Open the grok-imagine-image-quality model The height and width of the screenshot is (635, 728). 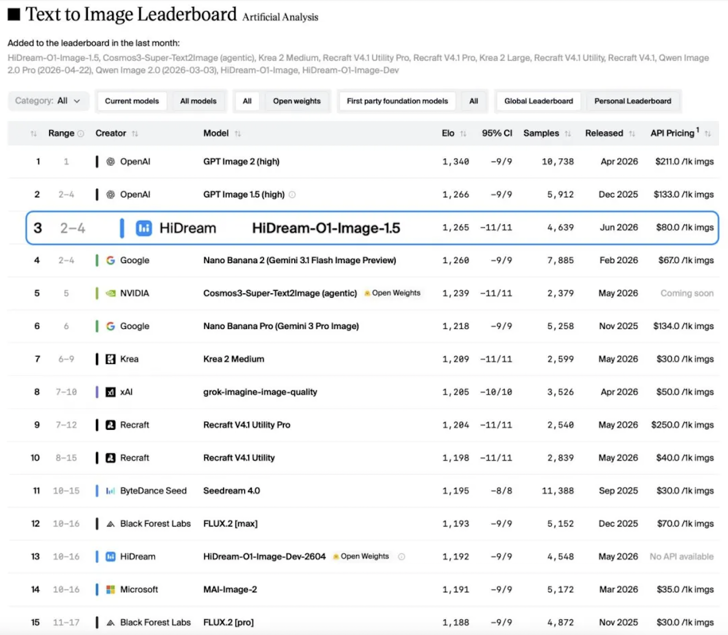point(260,392)
